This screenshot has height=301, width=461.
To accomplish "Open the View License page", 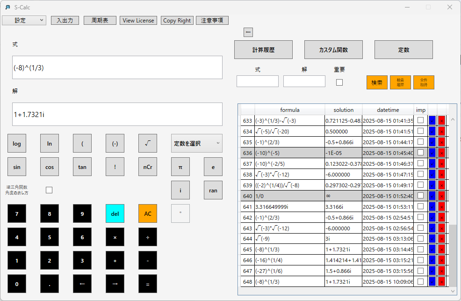I will pyautogui.click(x=138, y=20).
